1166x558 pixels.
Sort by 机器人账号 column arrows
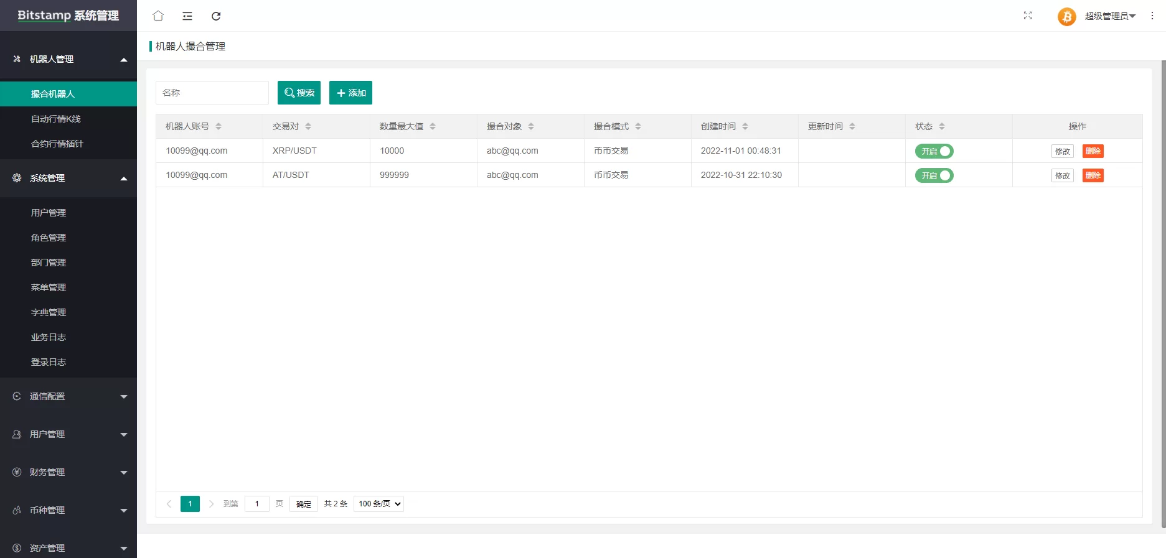tap(219, 126)
